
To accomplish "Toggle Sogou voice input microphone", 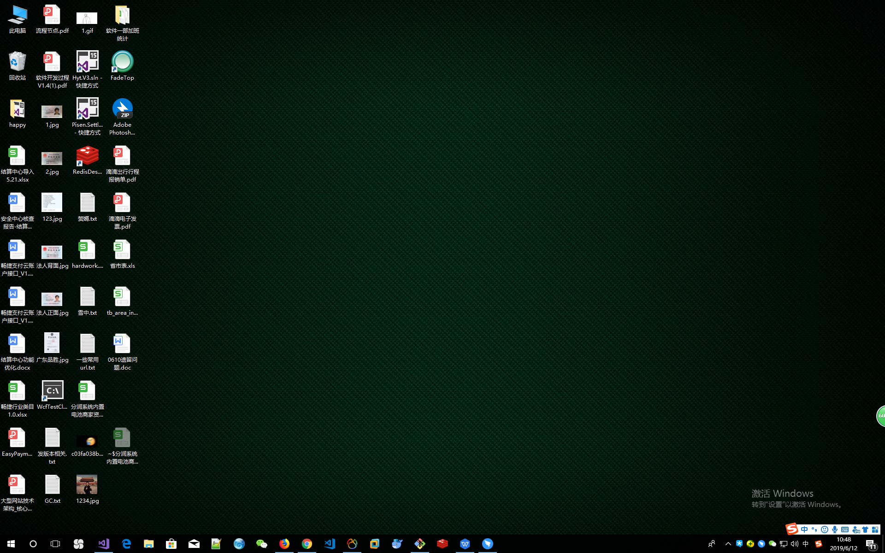I will point(835,529).
